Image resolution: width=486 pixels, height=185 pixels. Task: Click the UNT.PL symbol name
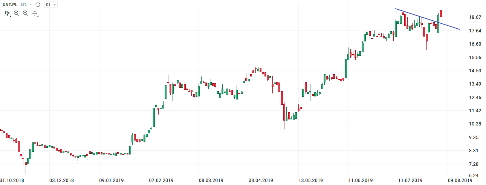[x=10, y=5]
